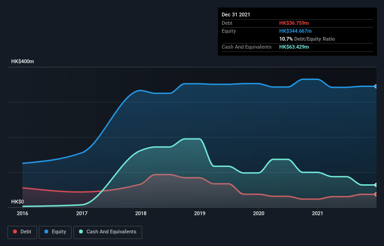Click the HK$36.759m debt value
The height and width of the screenshot is (246, 384).
[294, 23]
